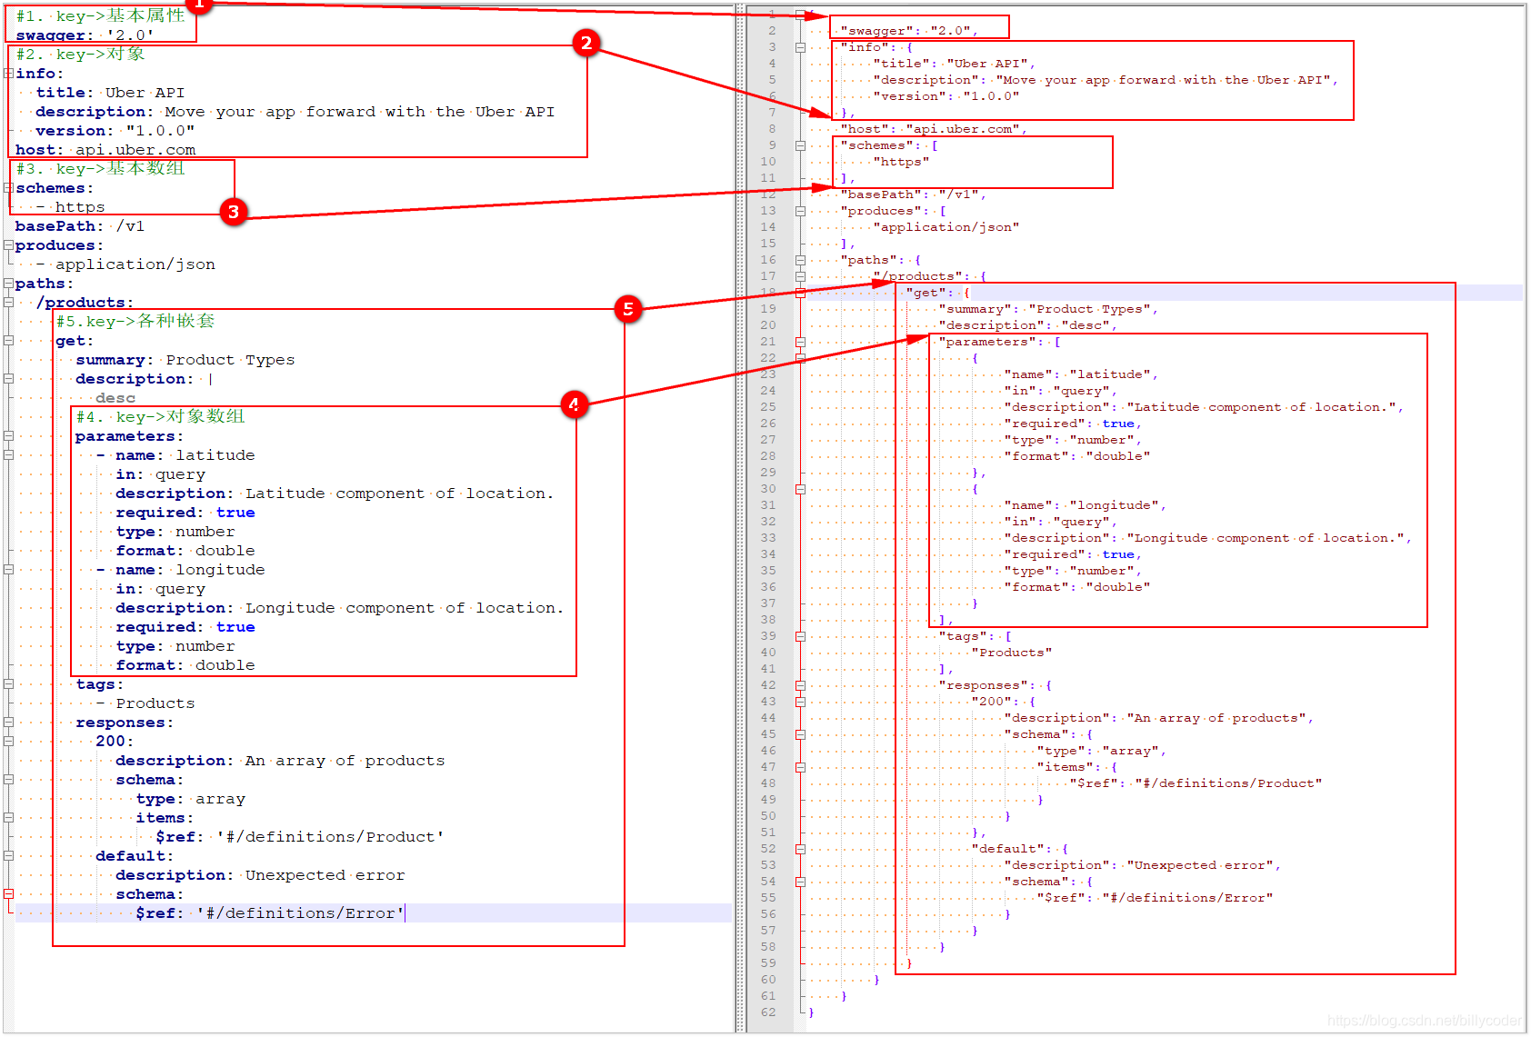The height and width of the screenshot is (1037, 1531).
Task: Click YAML line "basePath: /v1"
Action: click(x=80, y=226)
